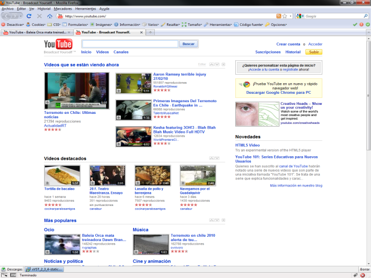Open the Descargas downloads panel

12,269
